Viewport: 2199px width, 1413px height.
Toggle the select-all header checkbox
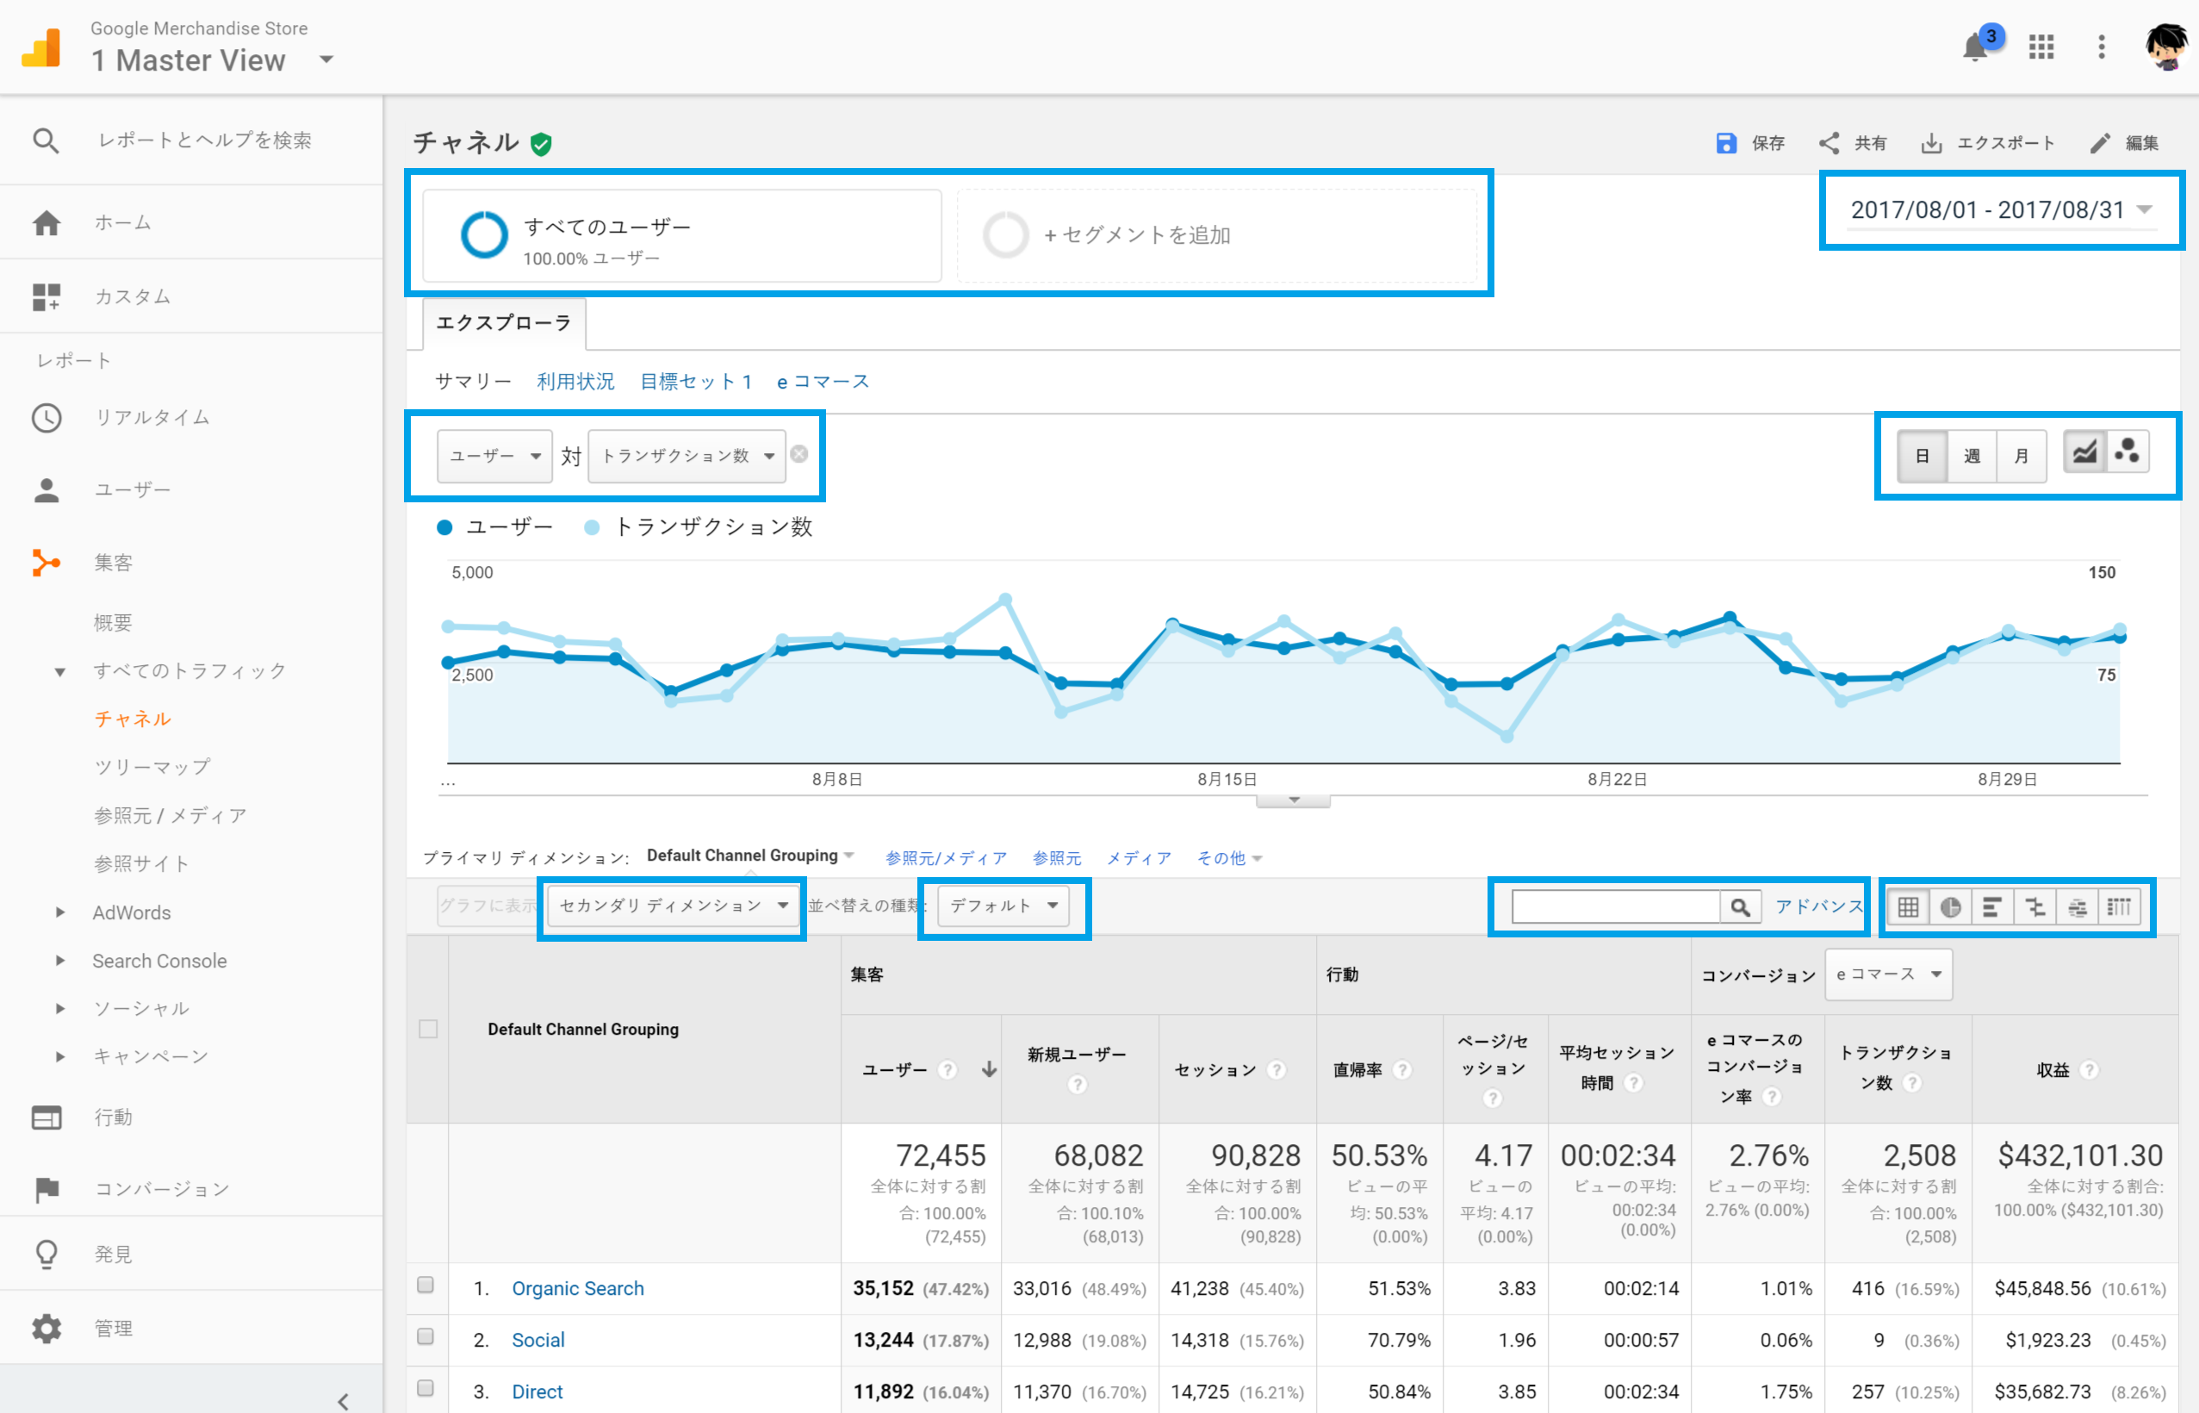(x=428, y=1029)
